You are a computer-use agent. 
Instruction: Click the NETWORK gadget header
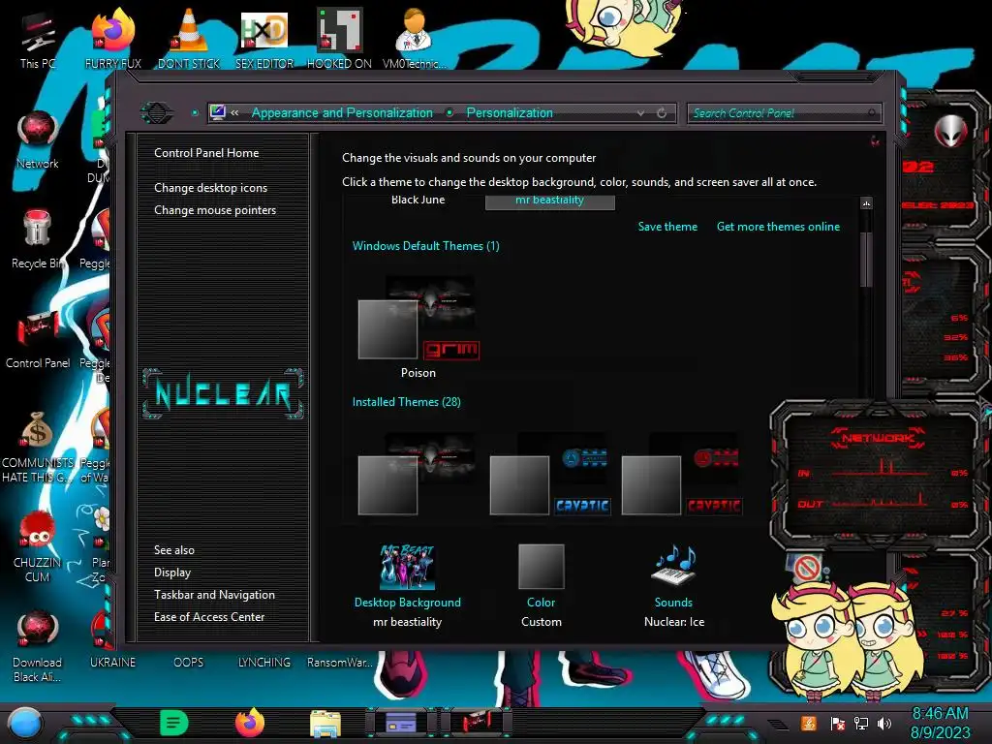pos(878,438)
